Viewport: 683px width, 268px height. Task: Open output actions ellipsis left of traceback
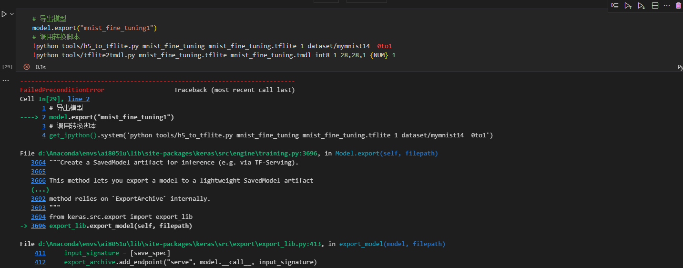pyautogui.click(x=6, y=80)
